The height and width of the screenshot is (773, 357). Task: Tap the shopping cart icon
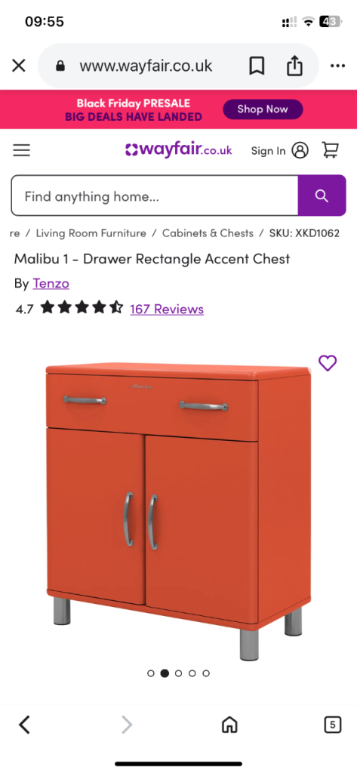click(x=331, y=150)
